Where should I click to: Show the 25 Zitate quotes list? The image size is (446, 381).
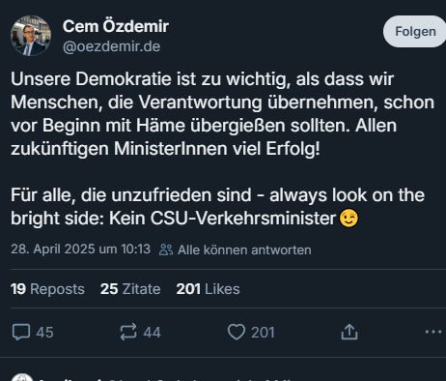click(130, 289)
